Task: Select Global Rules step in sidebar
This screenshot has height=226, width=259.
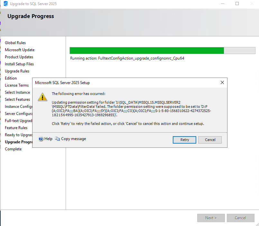Action: point(15,43)
